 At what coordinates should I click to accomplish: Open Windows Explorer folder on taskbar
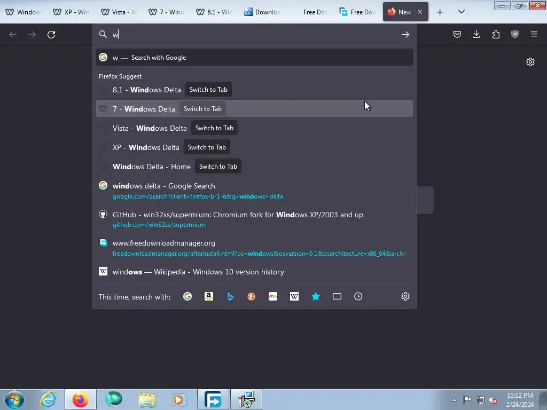[x=147, y=399]
